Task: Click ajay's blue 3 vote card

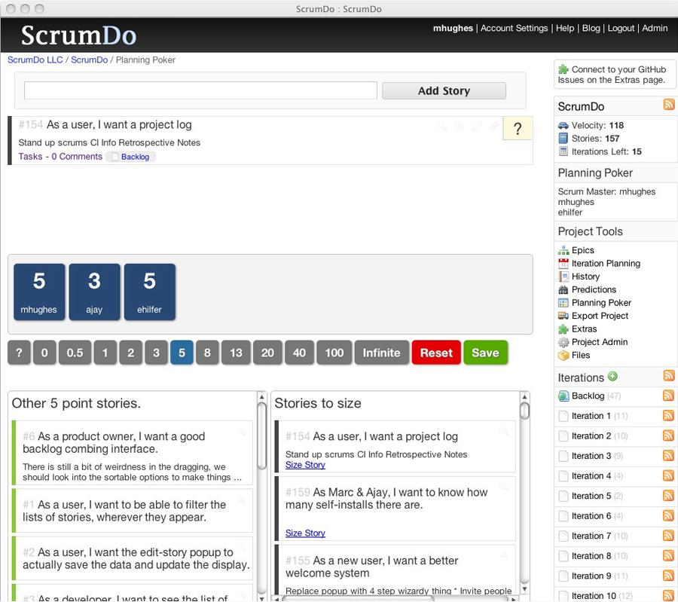Action: [x=94, y=292]
